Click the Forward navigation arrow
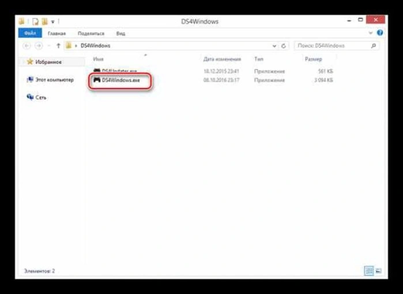The width and height of the screenshot is (403, 294). [x=39, y=46]
